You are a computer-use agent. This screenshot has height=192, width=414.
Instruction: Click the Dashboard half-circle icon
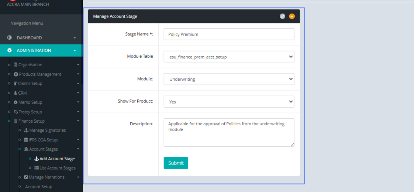pos(10,38)
